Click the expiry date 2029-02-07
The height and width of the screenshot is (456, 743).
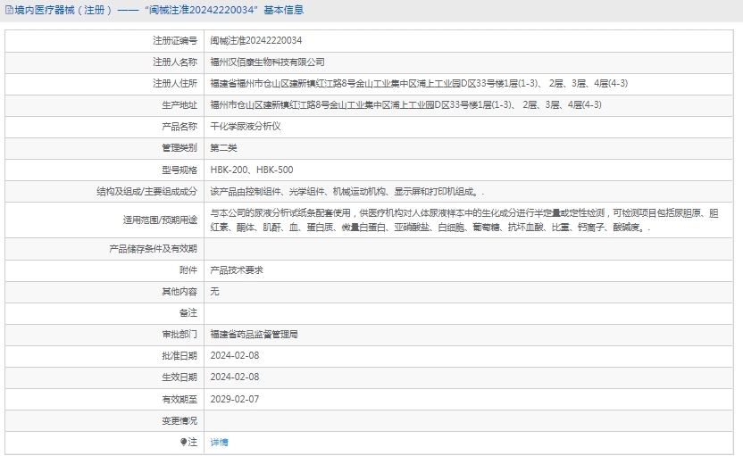(x=234, y=399)
